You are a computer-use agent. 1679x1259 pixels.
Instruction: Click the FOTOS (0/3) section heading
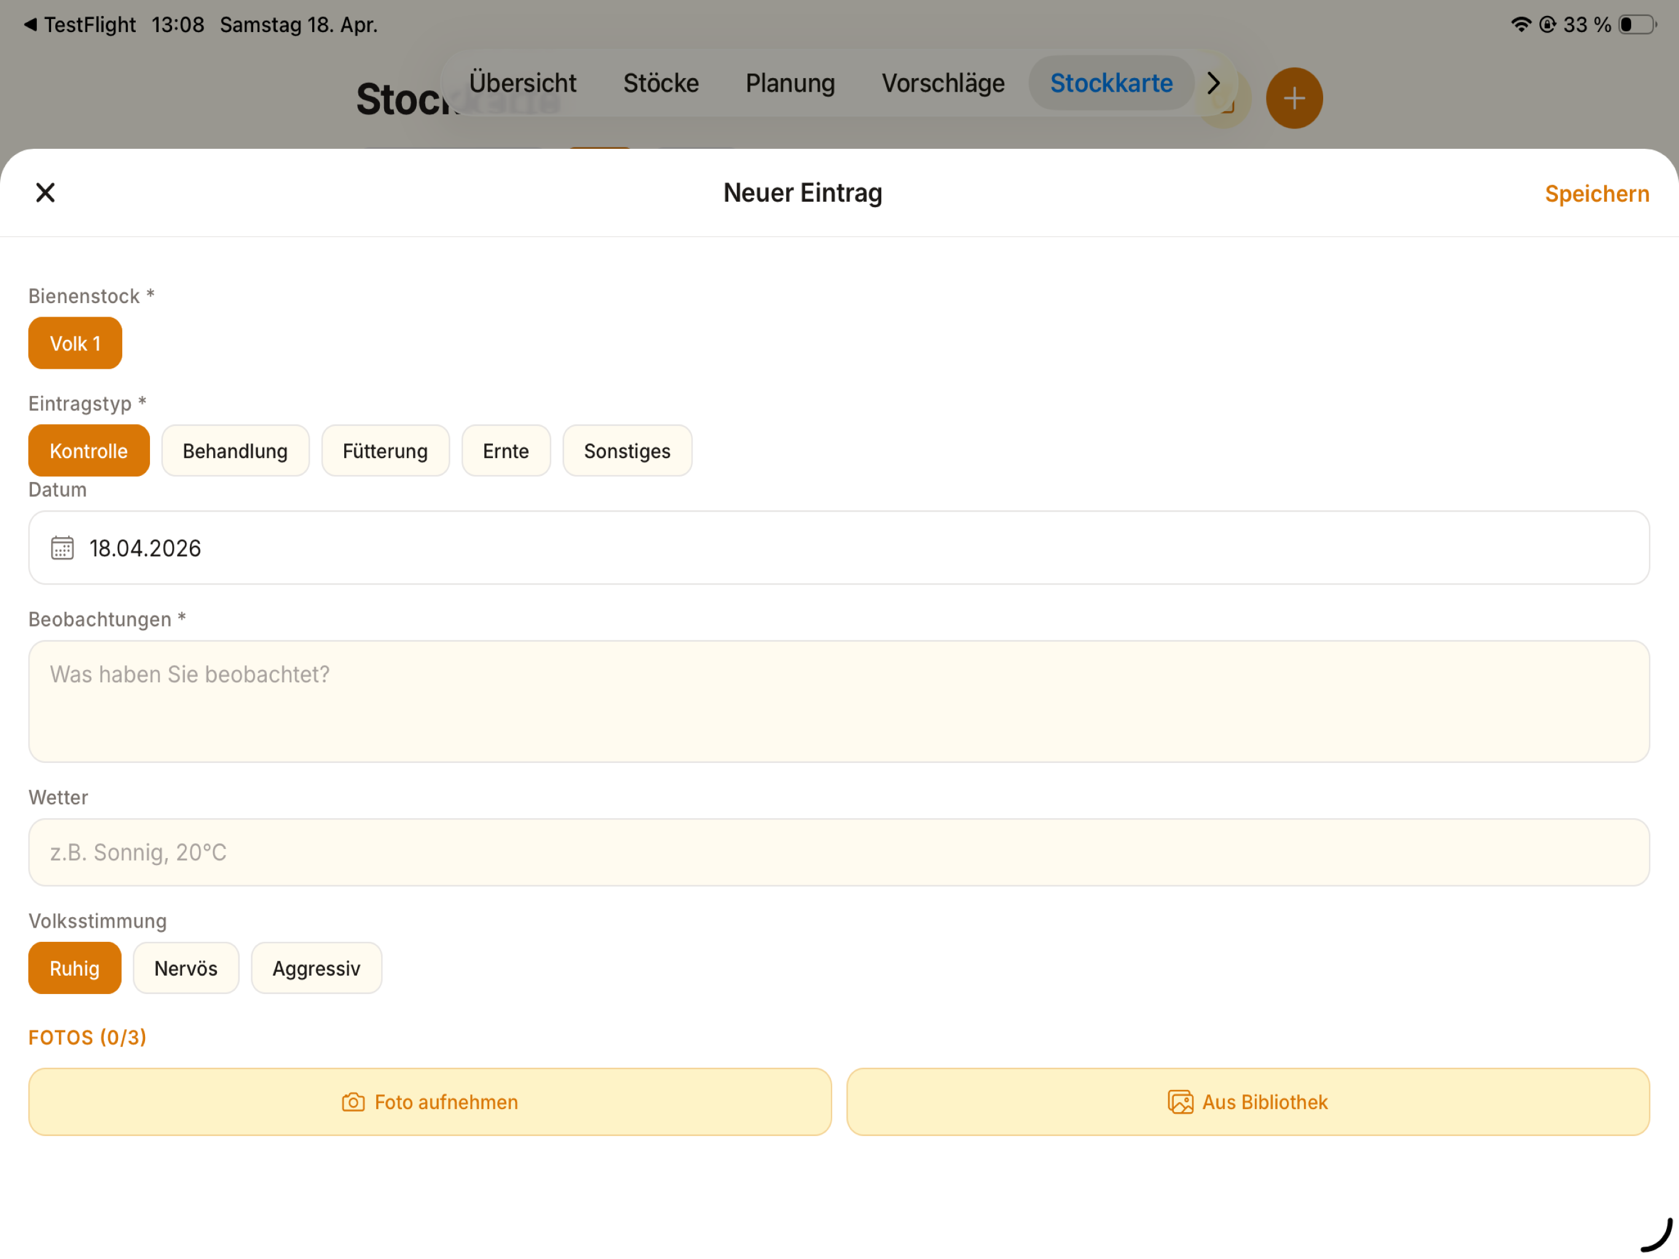pyautogui.click(x=87, y=1037)
